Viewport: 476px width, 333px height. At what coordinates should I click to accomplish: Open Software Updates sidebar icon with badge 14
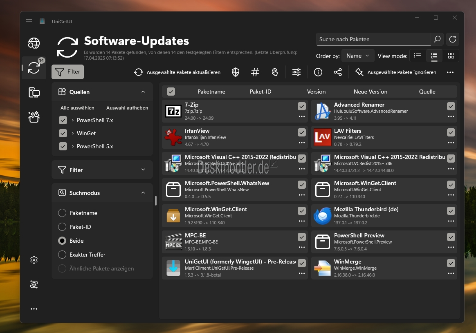[34, 68]
